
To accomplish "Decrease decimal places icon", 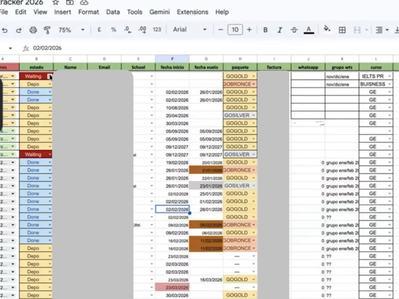I will 128,30.
